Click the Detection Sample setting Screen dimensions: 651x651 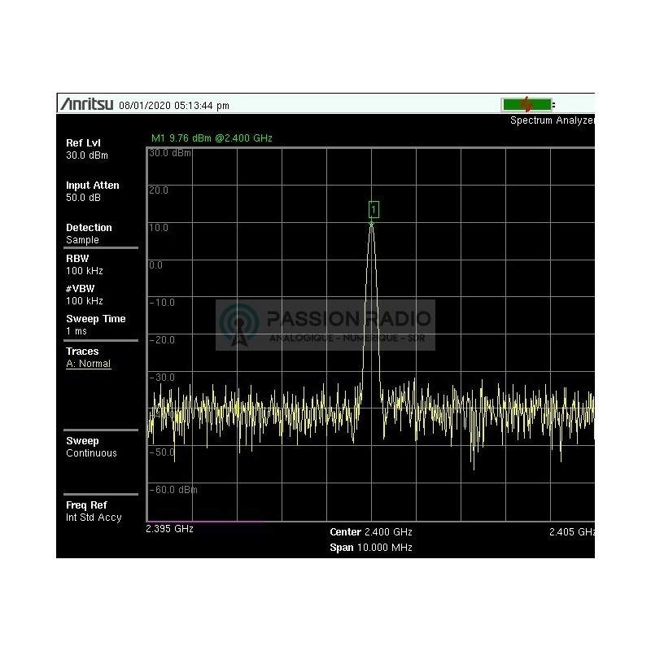[89, 234]
